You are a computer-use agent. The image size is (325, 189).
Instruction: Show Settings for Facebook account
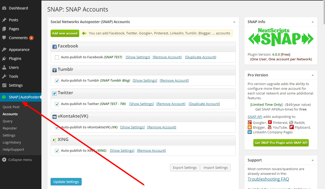pos(138,57)
